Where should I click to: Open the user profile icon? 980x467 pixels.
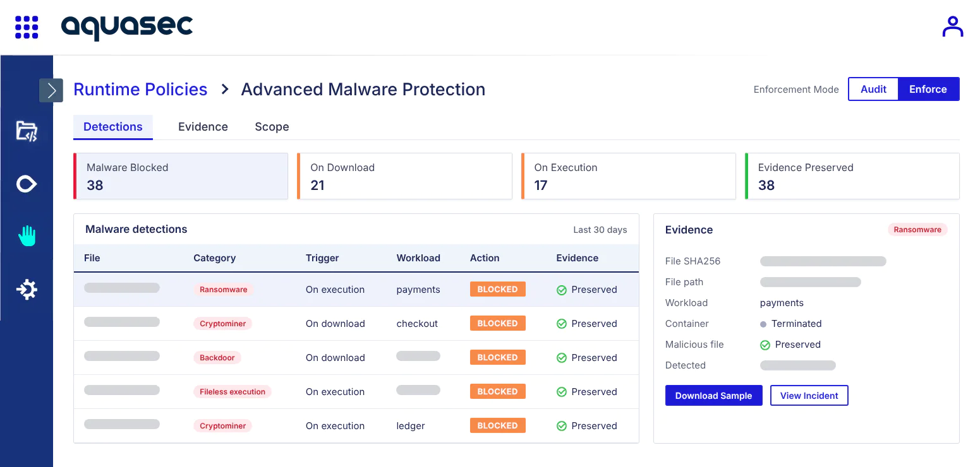click(952, 27)
